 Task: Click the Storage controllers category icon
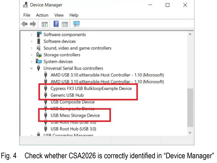tap(39, 54)
